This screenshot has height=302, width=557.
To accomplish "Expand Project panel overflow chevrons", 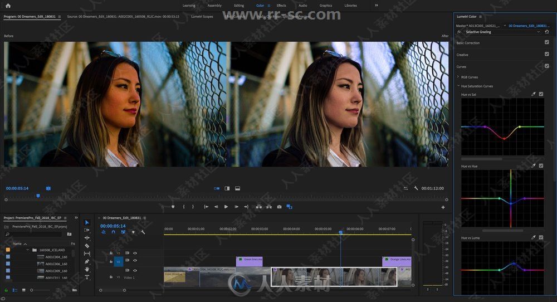I will coord(76,217).
